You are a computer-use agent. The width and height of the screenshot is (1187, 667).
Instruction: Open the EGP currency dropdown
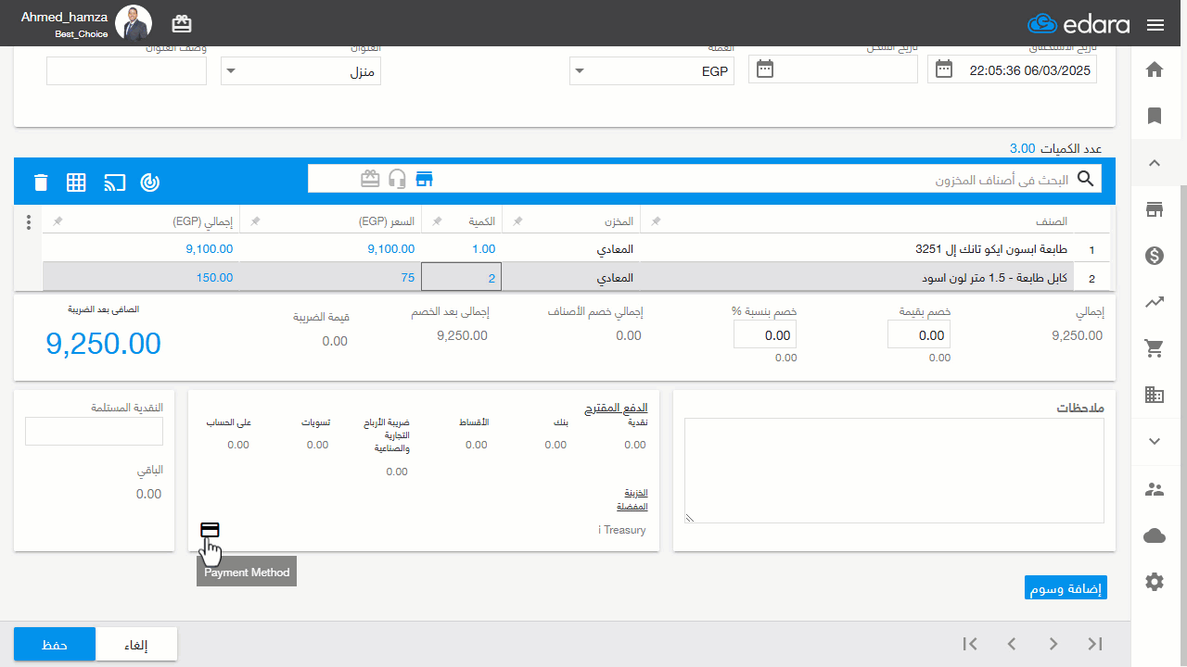pos(652,70)
